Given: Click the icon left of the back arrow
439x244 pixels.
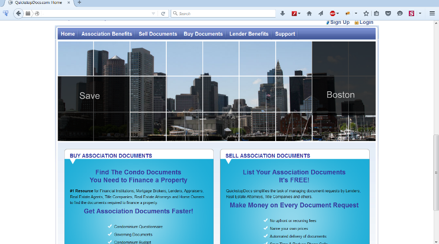Looking at the screenshot, I should pos(5,14).
